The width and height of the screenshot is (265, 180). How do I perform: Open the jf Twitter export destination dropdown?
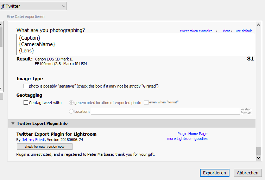point(33,6)
